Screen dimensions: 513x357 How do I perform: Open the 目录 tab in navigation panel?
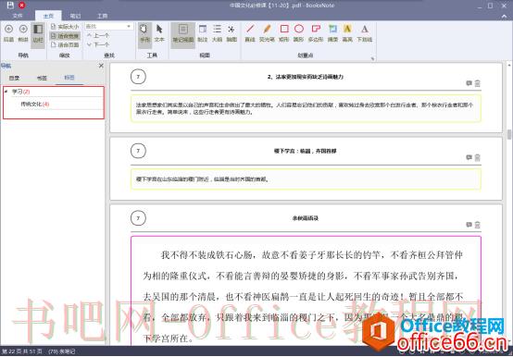pos(15,78)
